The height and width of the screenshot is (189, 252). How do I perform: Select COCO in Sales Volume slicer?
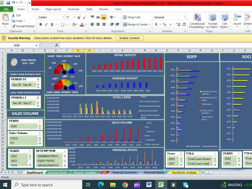[x=23, y=138]
